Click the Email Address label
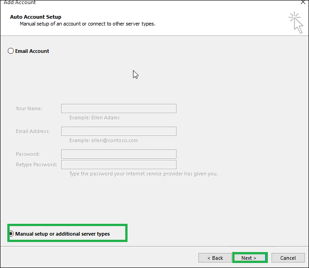309x268 pixels. tap(33, 131)
